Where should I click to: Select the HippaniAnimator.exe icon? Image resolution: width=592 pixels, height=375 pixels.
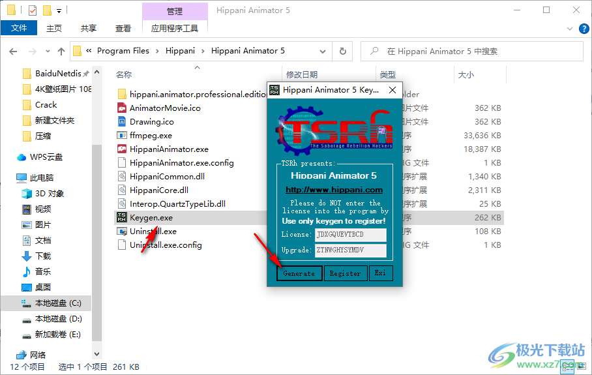click(122, 149)
